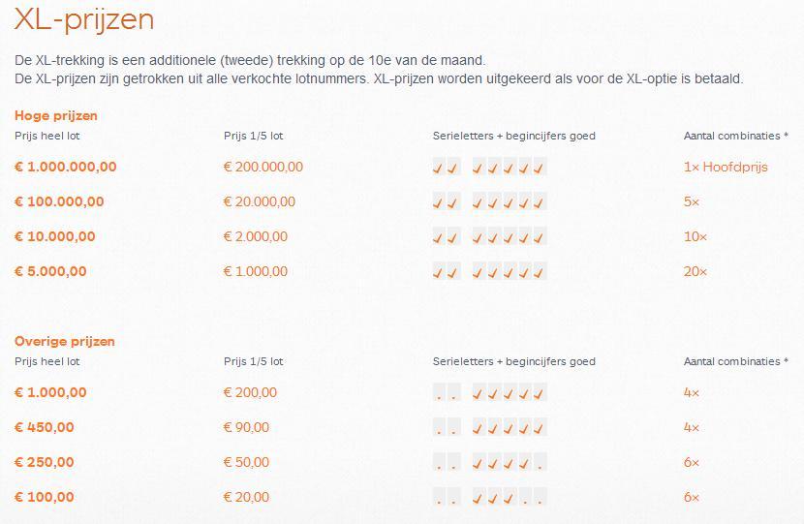Click the € 200.000,00 one-fifth lot prize

click(x=263, y=167)
